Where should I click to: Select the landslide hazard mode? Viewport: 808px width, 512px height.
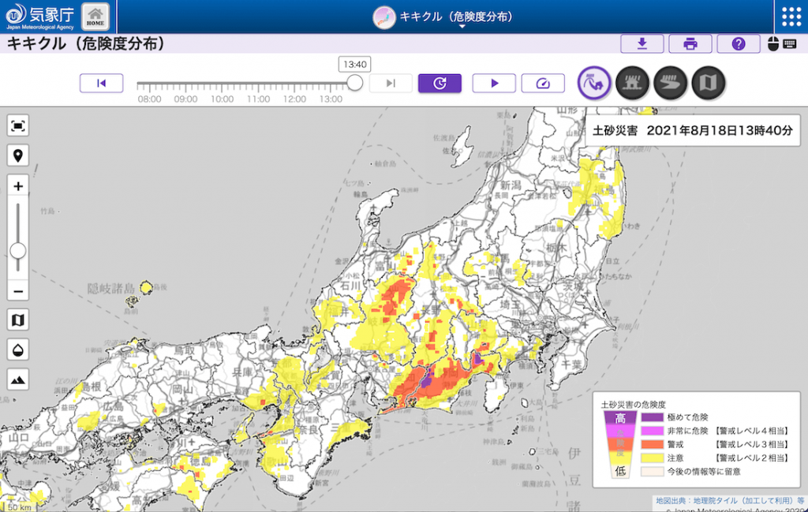[594, 82]
